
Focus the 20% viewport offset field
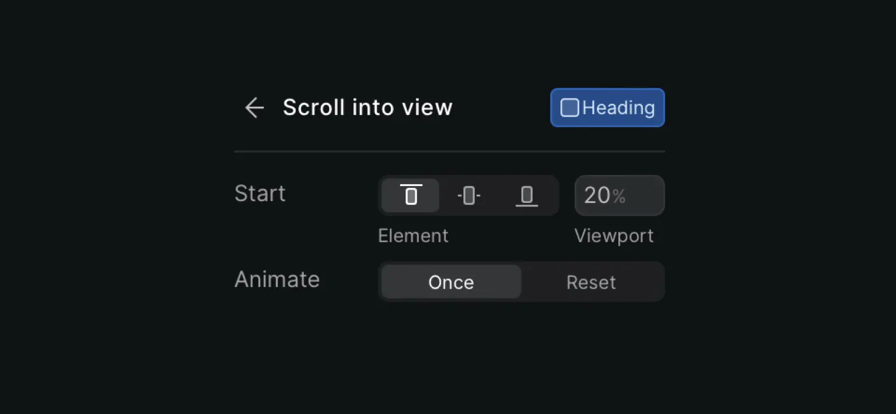coord(619,195)
